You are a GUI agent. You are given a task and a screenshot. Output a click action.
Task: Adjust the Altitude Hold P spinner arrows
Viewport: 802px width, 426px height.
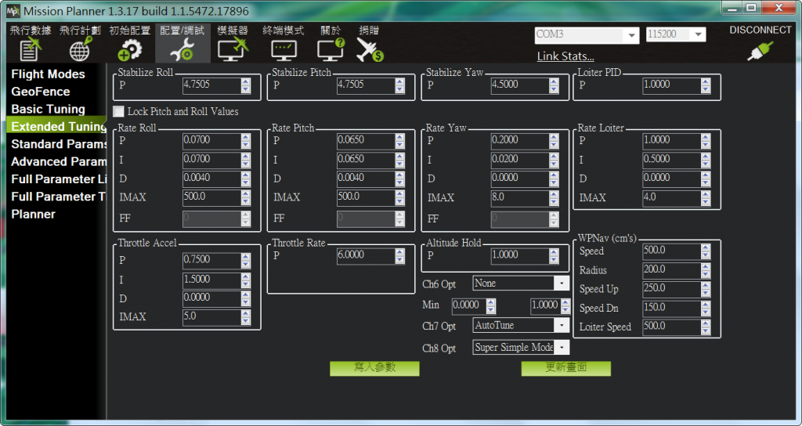pos(554,256)
